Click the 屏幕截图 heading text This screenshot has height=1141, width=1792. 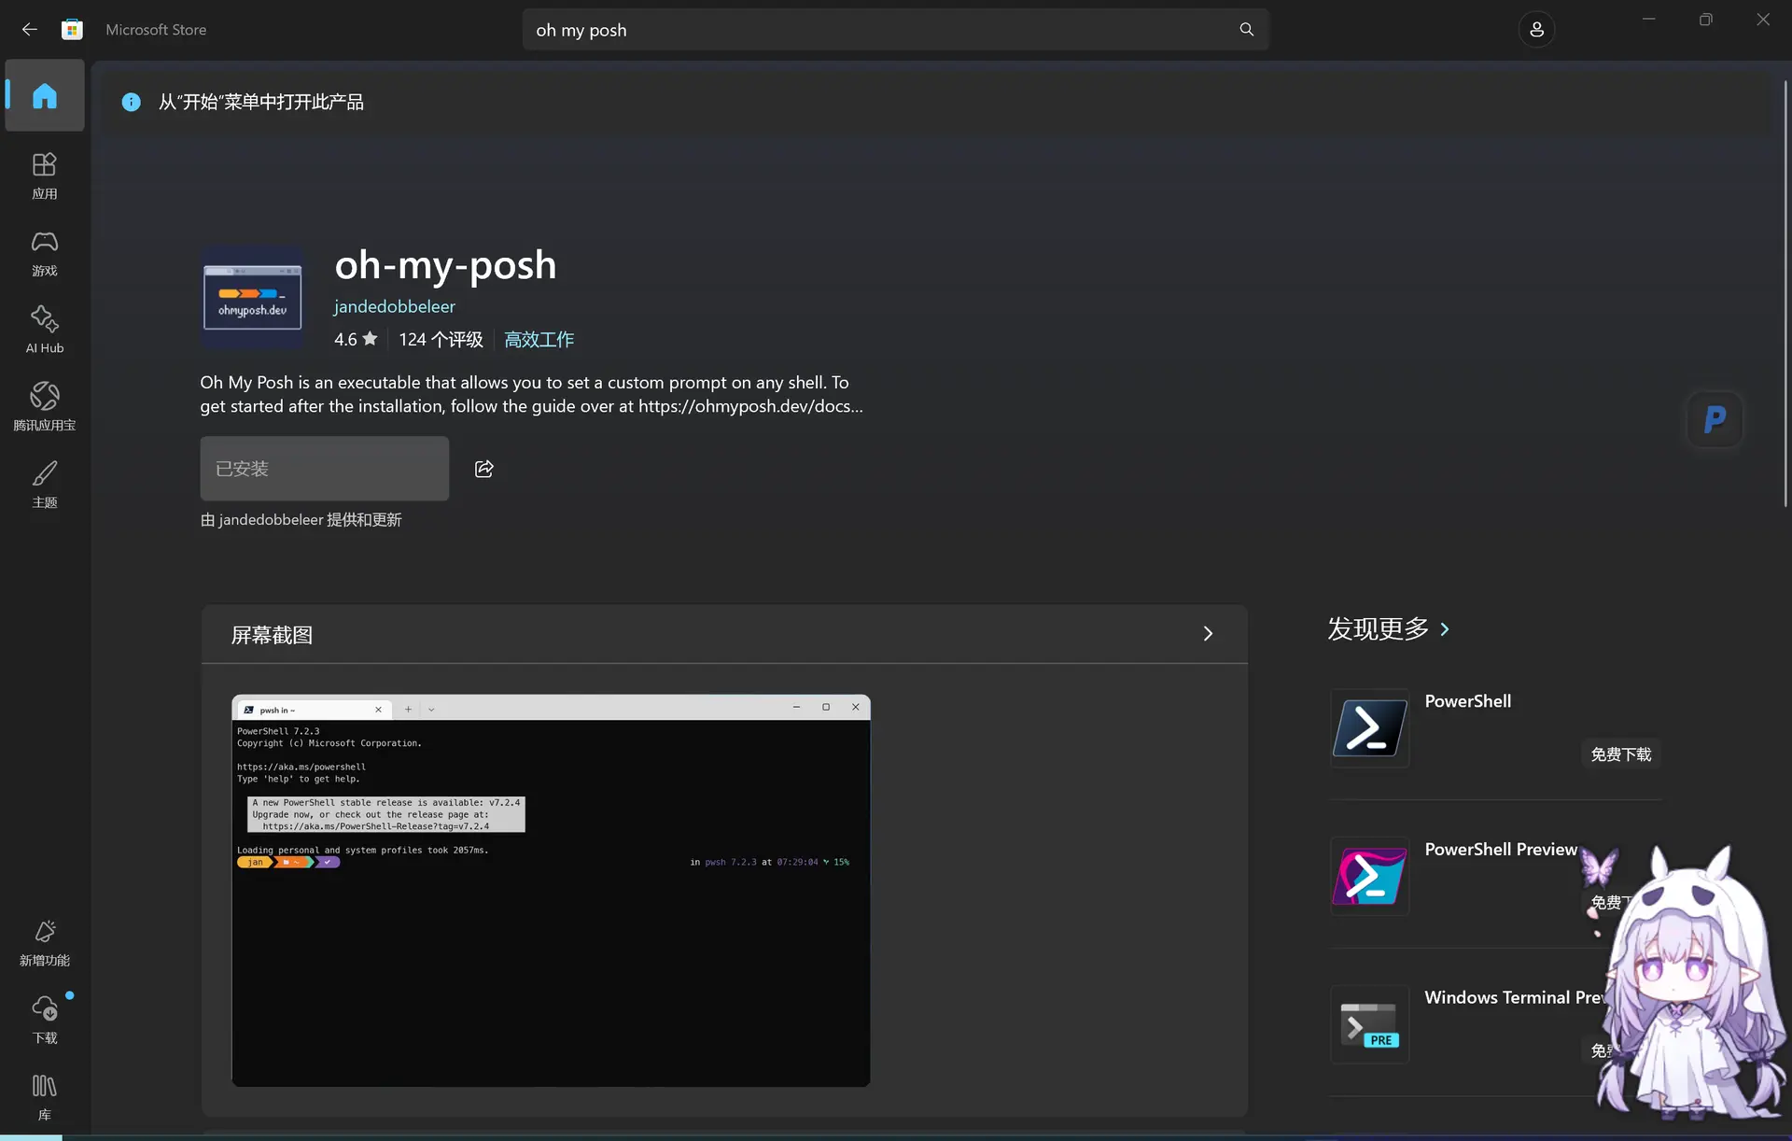[x=272, y=635]
